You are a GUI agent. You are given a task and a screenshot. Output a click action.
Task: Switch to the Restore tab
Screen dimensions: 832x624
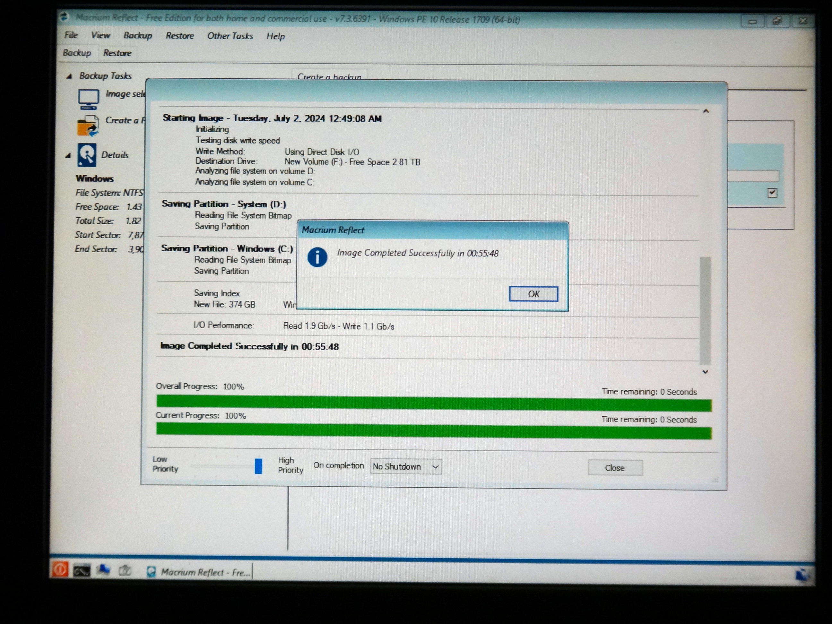click(x=117, y=53)
